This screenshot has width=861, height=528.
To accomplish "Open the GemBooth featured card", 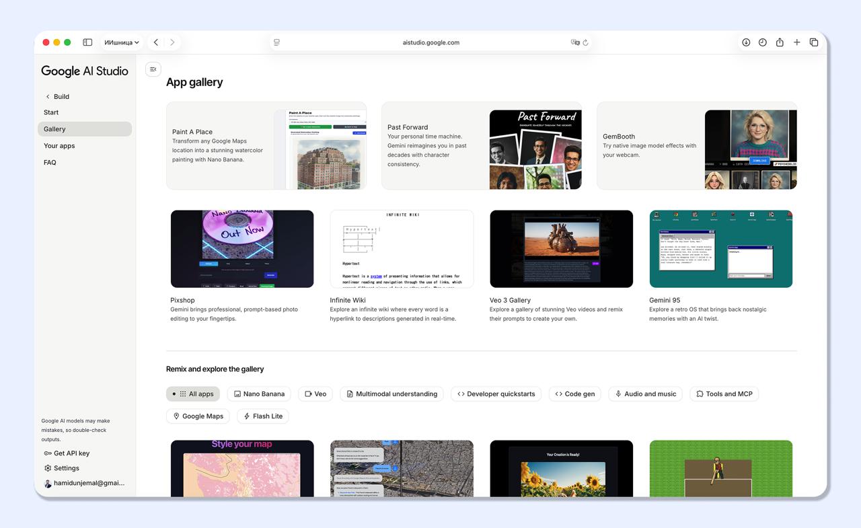I will [x=697, y=146].
